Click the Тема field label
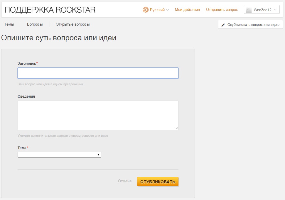The image size is (285, 200). (x=22, y=148)
